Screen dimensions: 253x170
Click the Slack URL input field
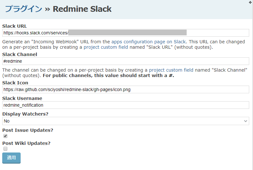125,33
